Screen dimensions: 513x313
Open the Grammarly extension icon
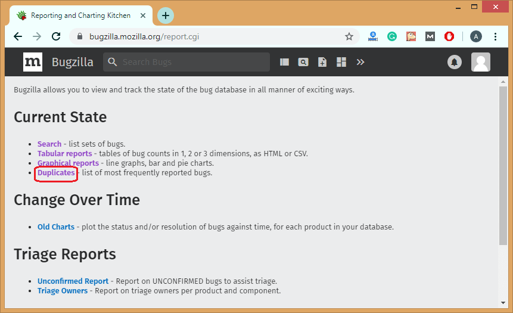[x=392, y=36]
